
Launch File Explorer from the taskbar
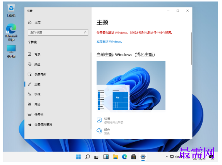pyautogui.click(x=115, y=157)
